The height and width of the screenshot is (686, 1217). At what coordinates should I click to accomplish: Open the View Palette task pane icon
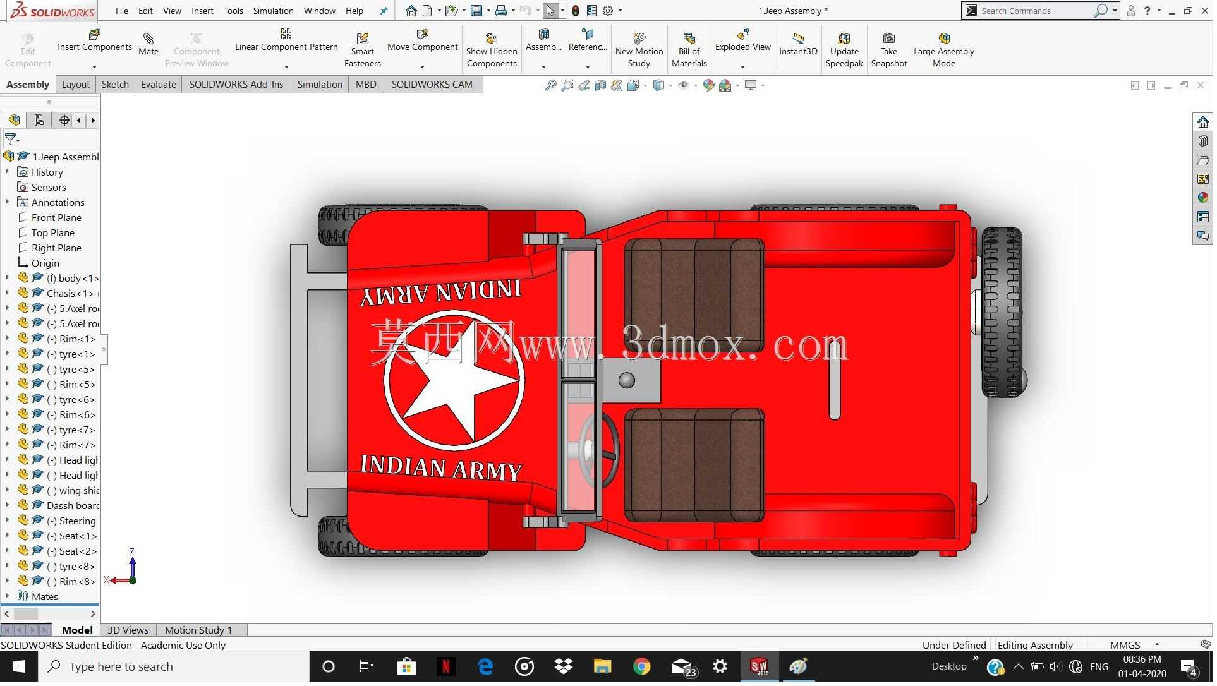pos(1203,179)
